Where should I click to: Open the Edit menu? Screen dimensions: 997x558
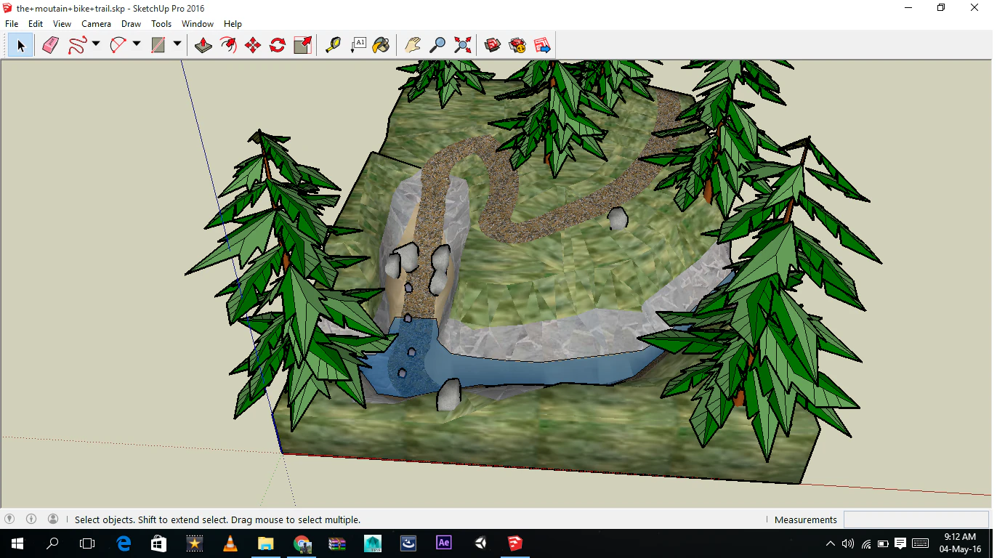point(36,24)
